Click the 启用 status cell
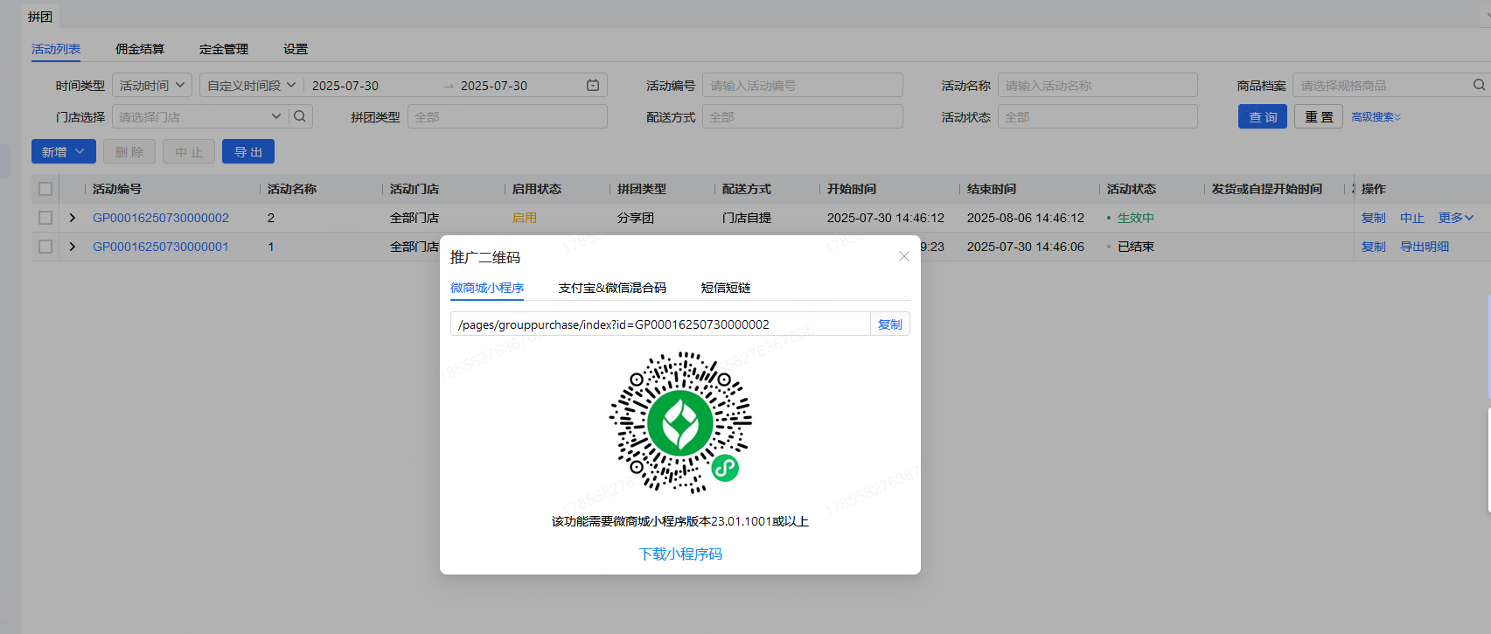 (525, 218)
